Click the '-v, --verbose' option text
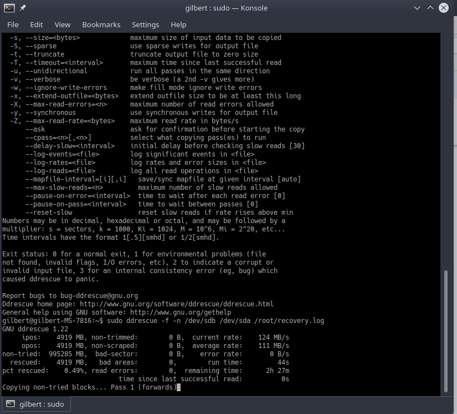The width and height of the screenshot is (457, 414). coord(35,79)
